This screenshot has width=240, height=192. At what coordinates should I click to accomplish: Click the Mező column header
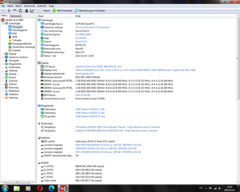coord(55,16)
